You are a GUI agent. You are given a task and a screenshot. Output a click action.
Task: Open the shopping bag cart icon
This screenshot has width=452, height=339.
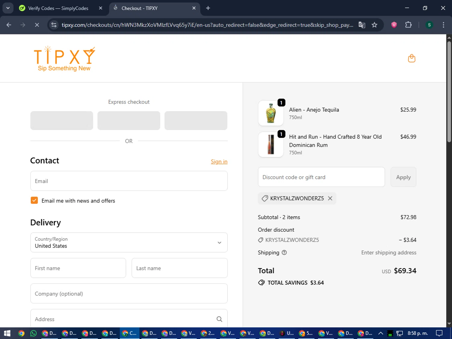click(412, 58)
